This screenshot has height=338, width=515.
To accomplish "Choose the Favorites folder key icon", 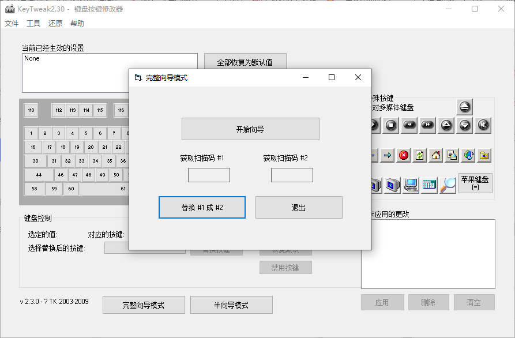I will point(484,155).
